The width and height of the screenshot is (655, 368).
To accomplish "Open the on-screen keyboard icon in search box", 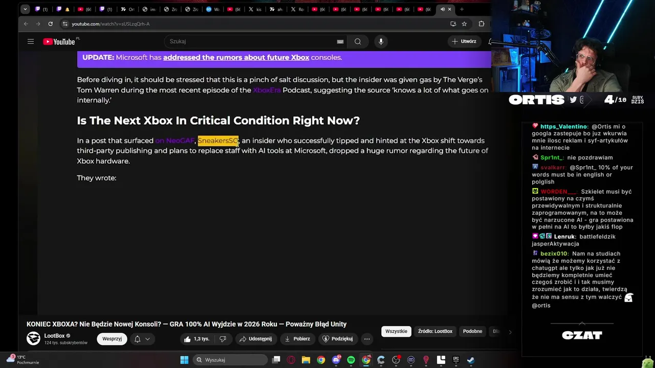I will [x=340, y=41].
